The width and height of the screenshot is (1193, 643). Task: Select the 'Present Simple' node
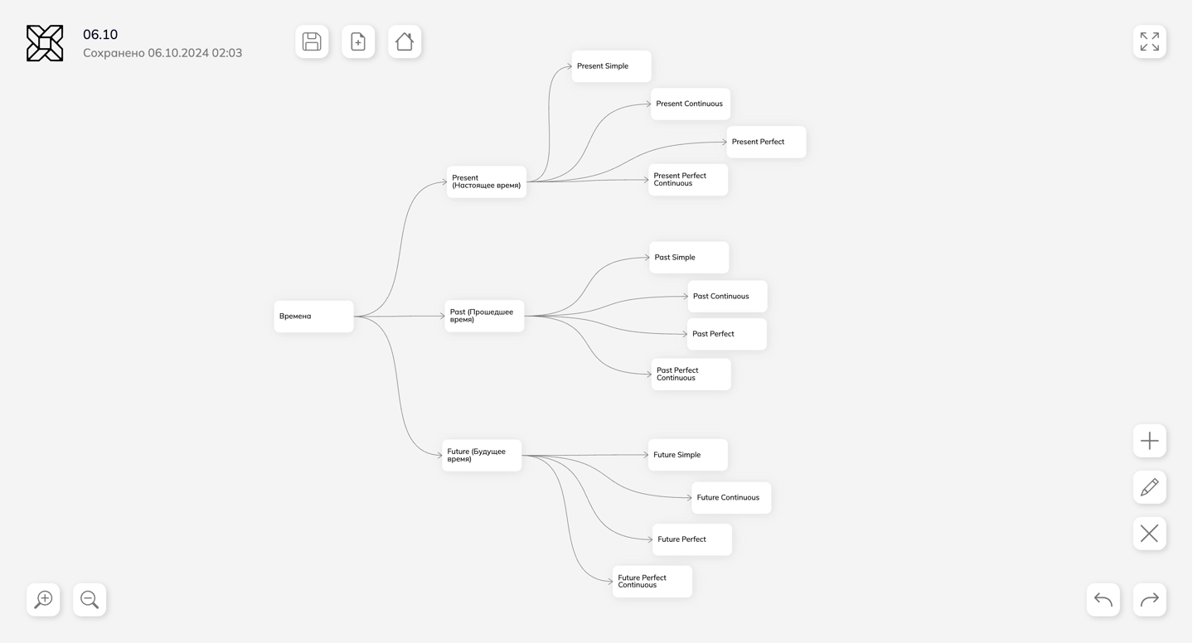click(611, 66)
